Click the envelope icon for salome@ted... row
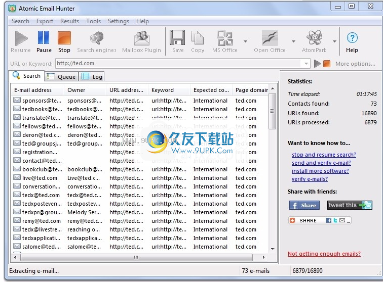This screenshot has width=383, height=284. point(17,246)
